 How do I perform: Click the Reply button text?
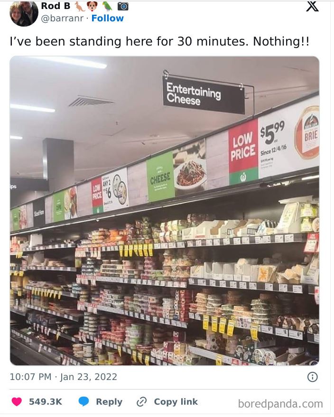(109, 401)
